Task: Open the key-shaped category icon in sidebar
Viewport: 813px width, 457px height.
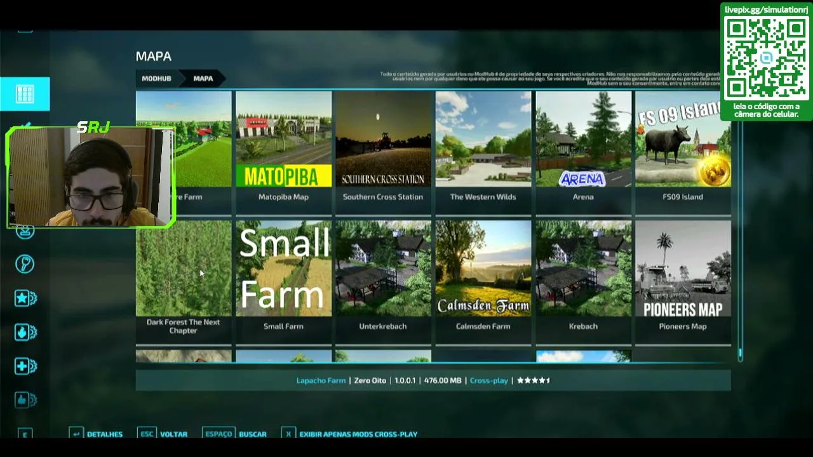Action: (x=25, y=264)
